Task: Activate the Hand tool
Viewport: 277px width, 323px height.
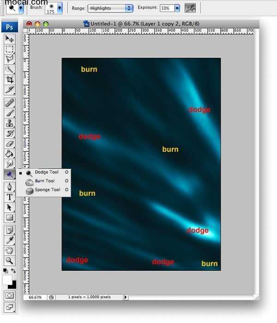Action: (x=9, y=250)
